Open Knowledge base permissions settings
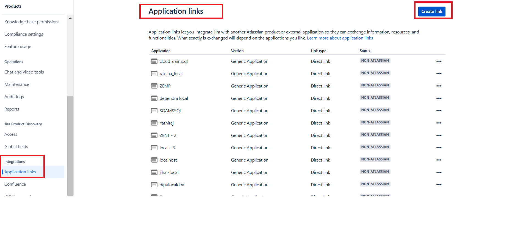 (32, 22)
